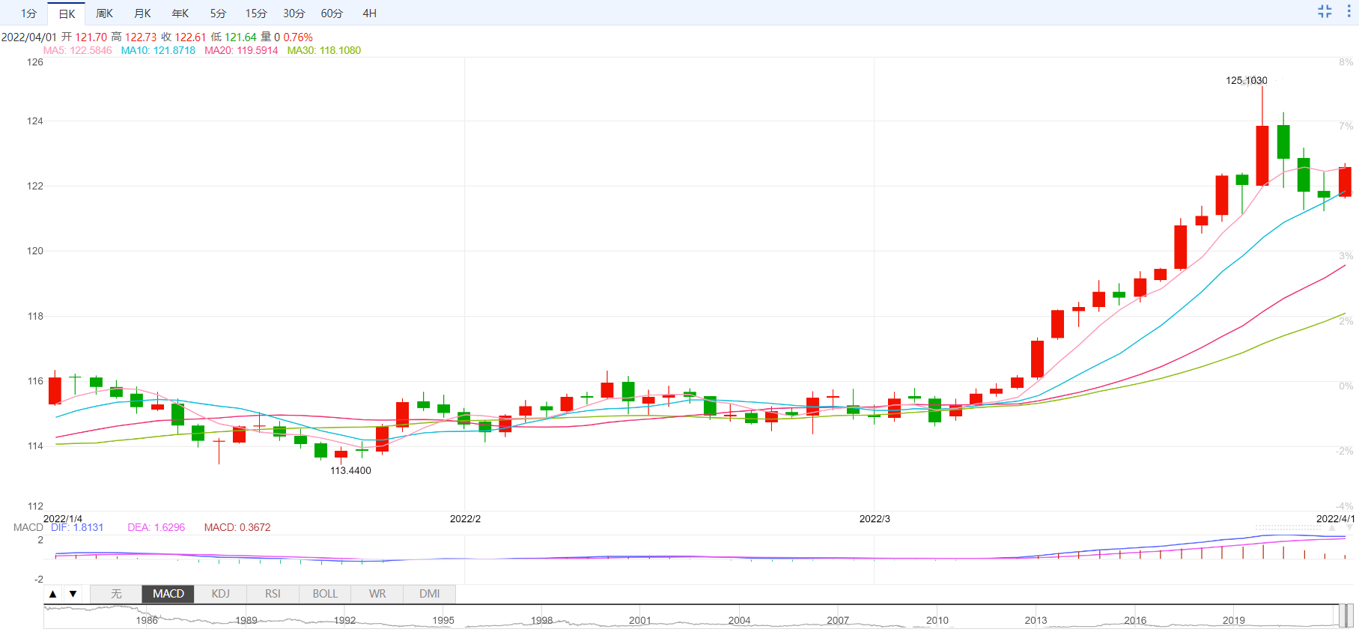Click the MA10: 121.8718 legend label
This screenshot has height=641, width=1359.
[x=158, y=50]
